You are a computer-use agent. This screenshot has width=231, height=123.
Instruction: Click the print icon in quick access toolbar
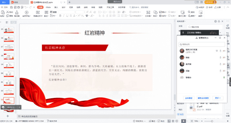coord(18,7)
